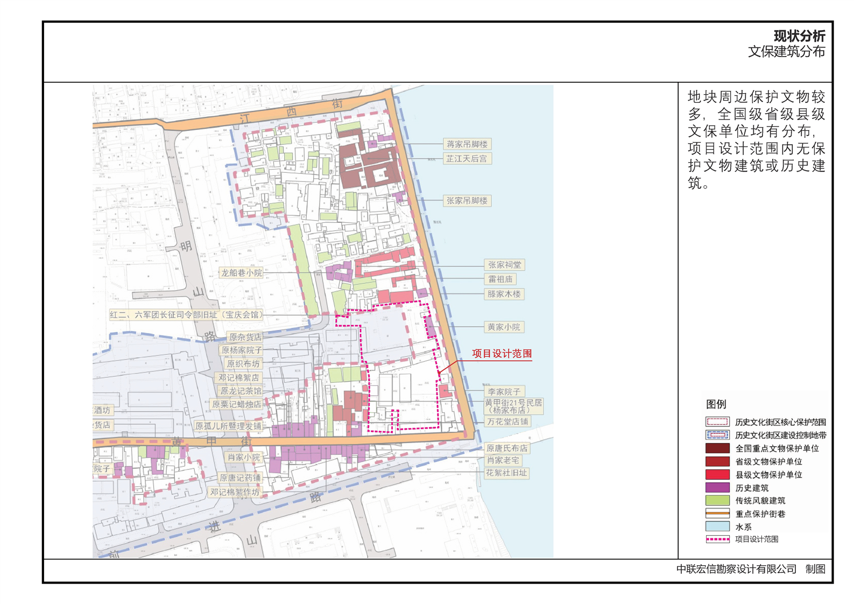
Task: Click the 历史文化街区核心保护范围 dashed legend symbol
Action: pyautogui.click(x=717, y=422)
